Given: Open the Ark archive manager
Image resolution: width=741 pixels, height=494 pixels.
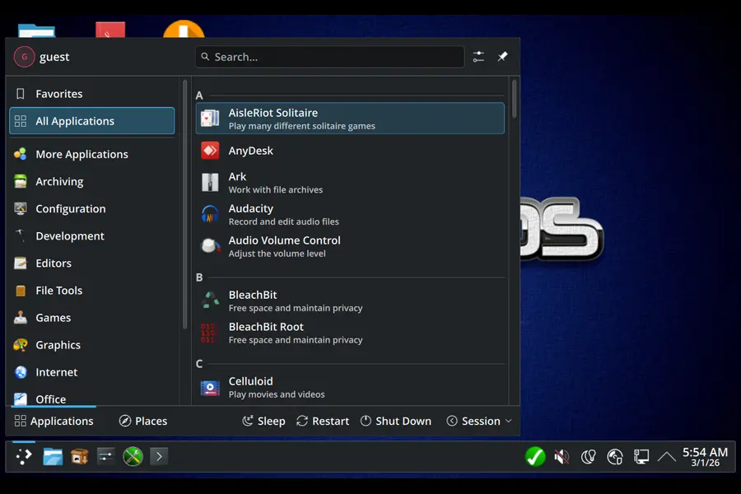Looking at the screenshot, I should coord(237,175).
